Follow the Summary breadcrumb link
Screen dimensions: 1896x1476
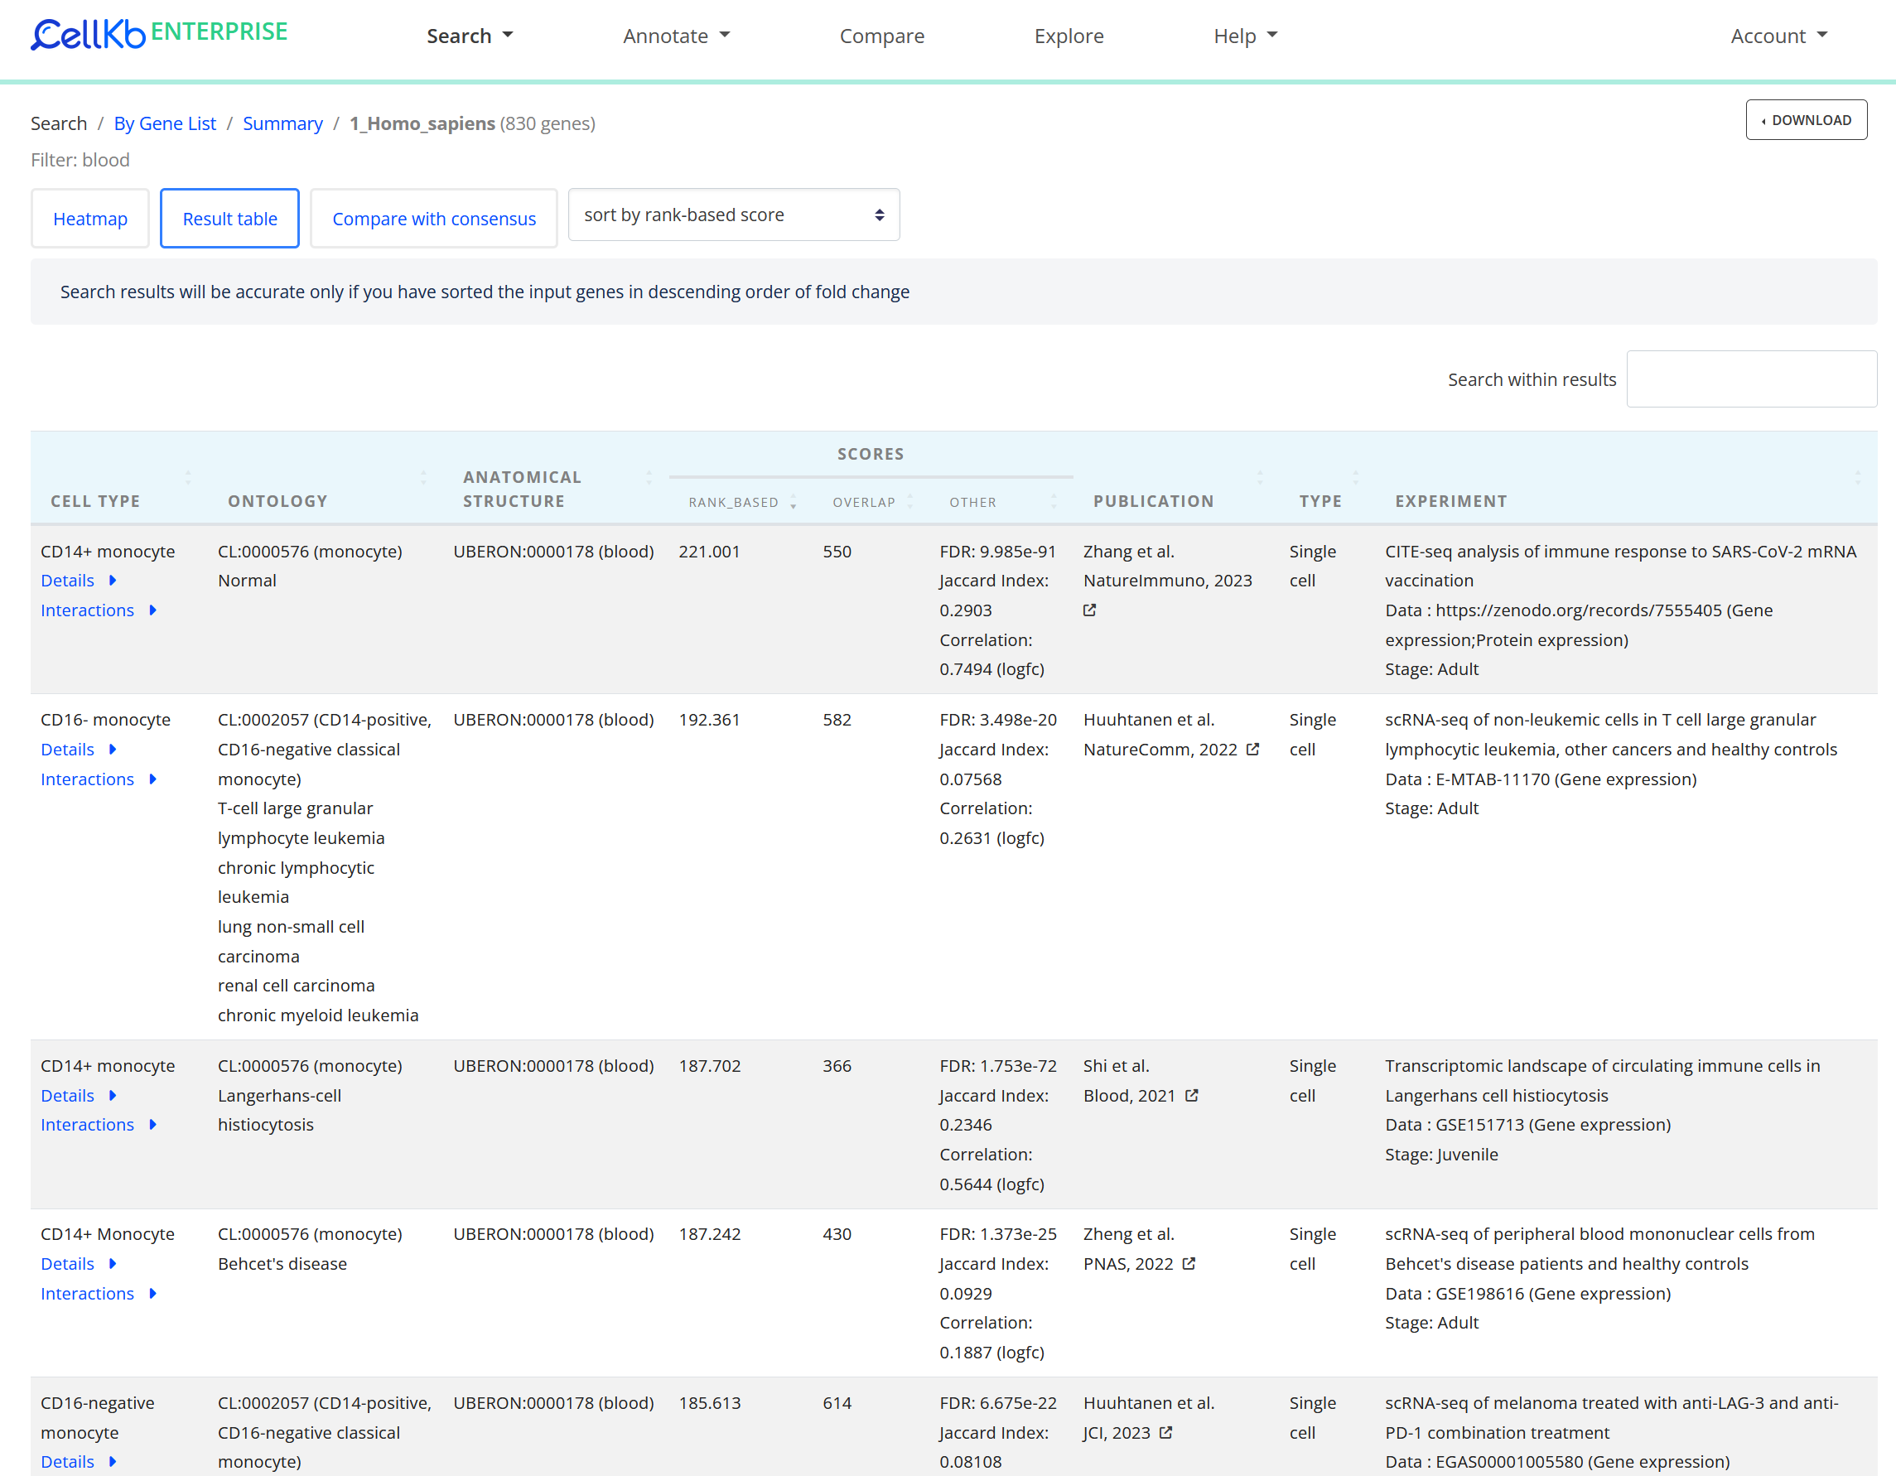pyautogui.click(x=282, y=123)
